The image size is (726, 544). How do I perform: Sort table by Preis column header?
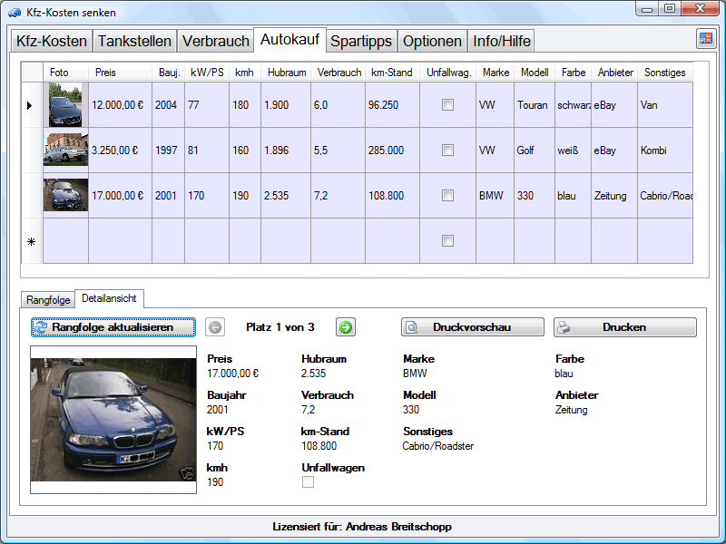[120, 73]
